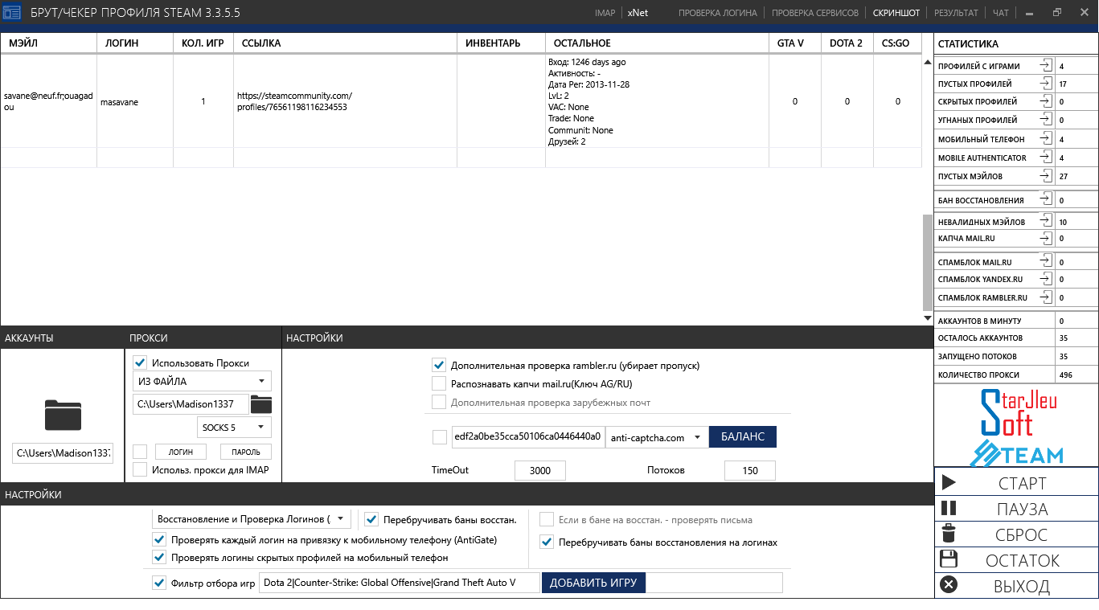Open the ИЗ ФАЙЛА proxy source dropdown
The height and width of the screenshot is (610, 1099).
click(x=202, y=381)
